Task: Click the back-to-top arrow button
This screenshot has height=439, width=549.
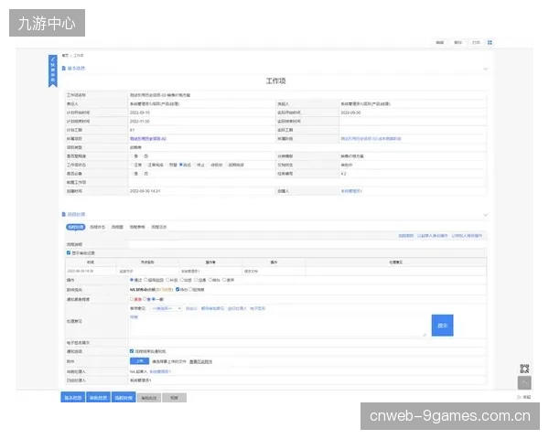Action: tap(524, 382)
